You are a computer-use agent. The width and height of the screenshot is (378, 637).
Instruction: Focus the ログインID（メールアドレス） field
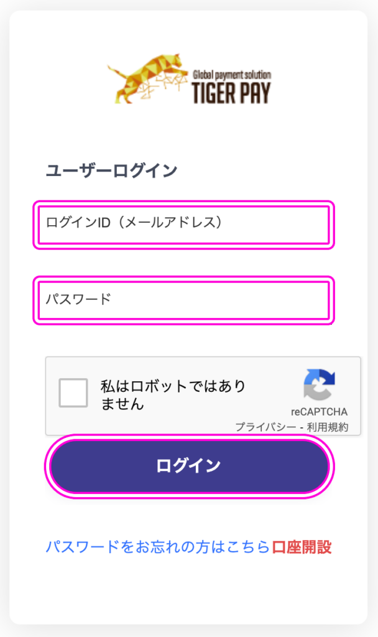tap(183, 225)
